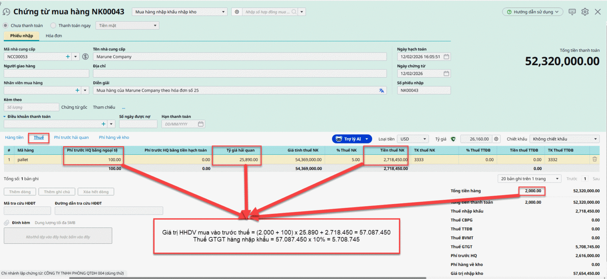This screenshot has width=607, height=279.
Task: Collapse Điều khoản thanh toán section
Action: 5,117
